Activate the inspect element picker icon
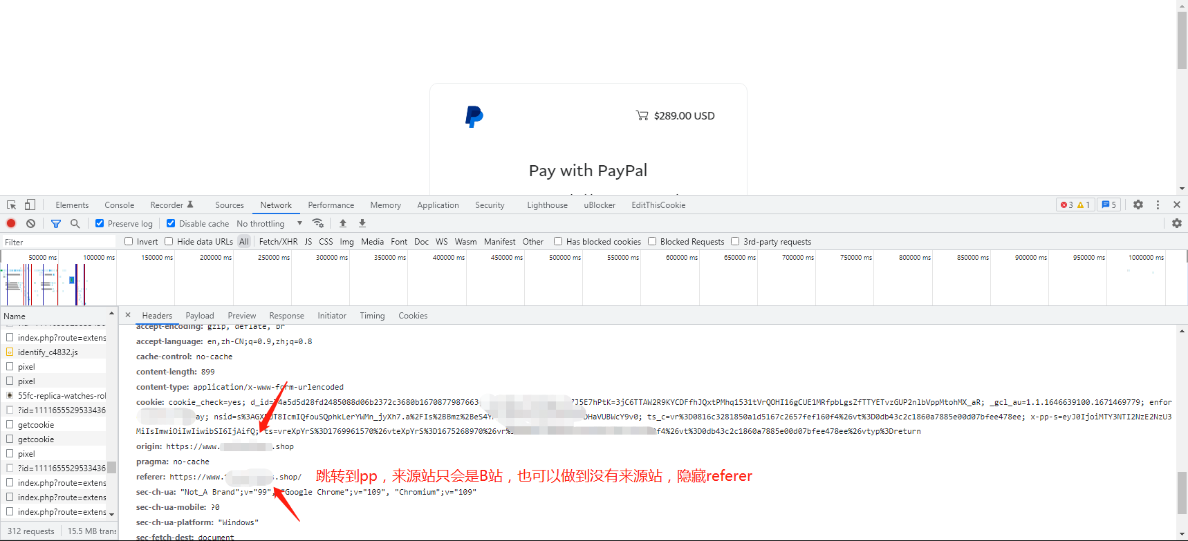 11,205
